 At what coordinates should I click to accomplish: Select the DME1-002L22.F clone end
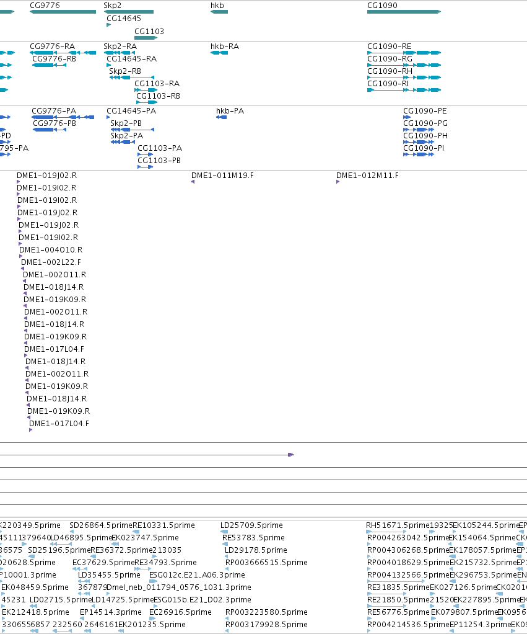pyautogui.click(x=51, y=262)
